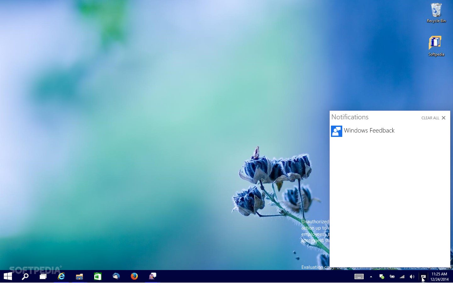Click the volume speaker icon
453x287 pixels.
[412, 277]
